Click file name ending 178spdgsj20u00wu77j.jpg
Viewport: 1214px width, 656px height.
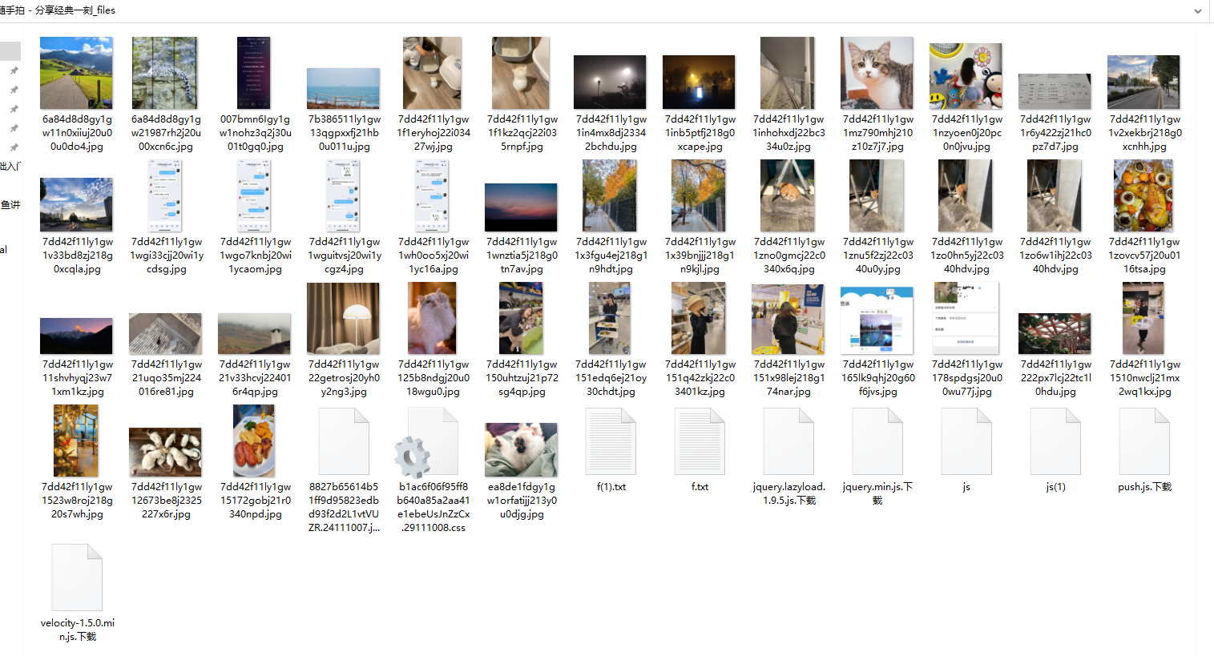click(x=966, y=378)
